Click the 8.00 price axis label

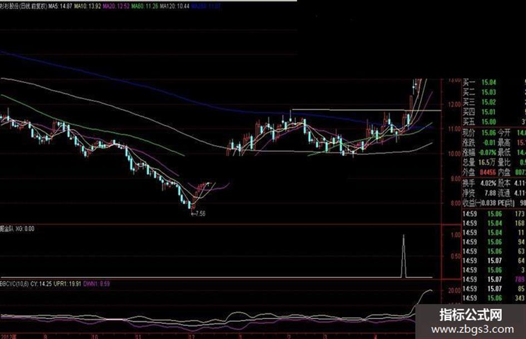click(455, 203)
